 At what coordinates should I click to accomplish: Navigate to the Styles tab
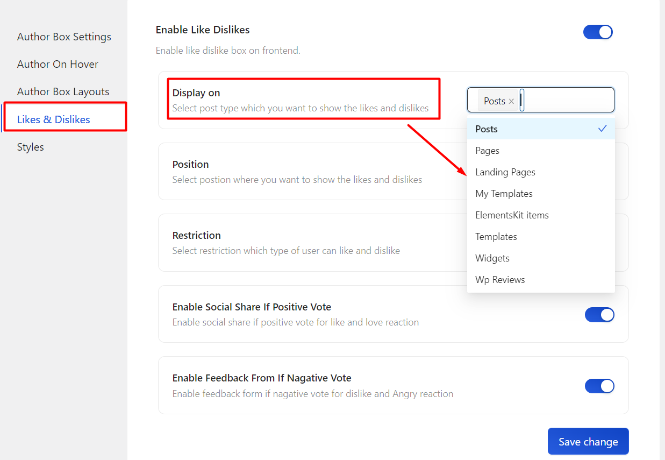click(30, 147)
